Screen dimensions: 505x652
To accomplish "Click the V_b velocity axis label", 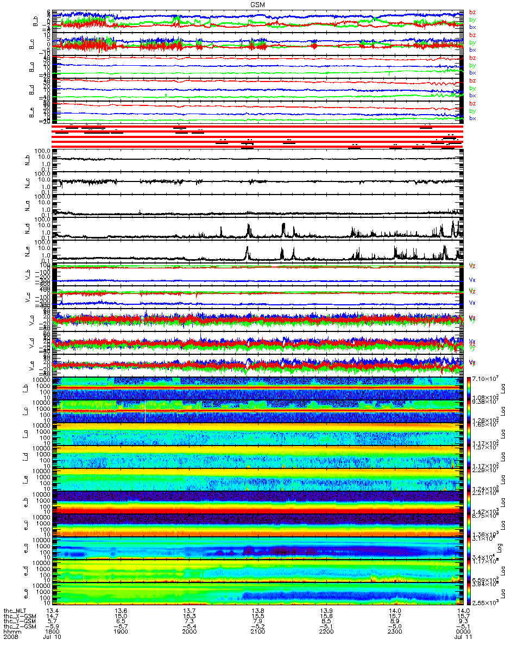I will click(27, 275).
